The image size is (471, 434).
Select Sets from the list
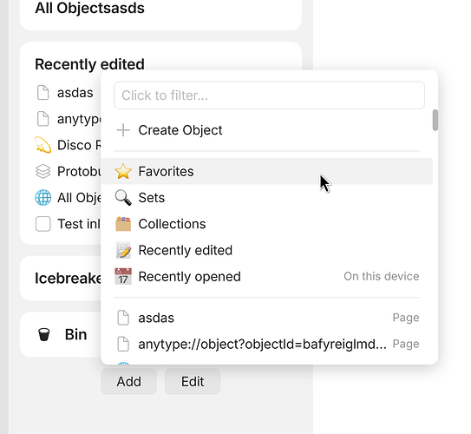(x=267, y=198)
